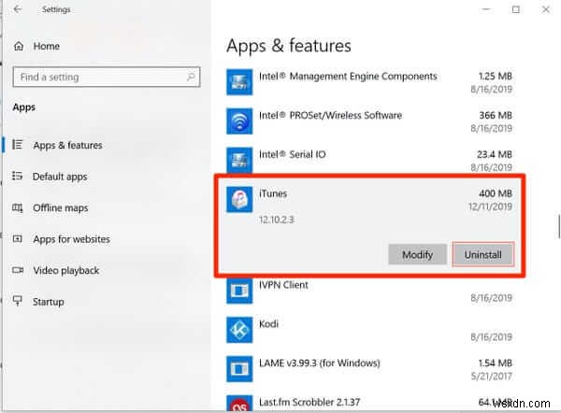Screen dimensions: 561x413
Task: Click the LAME v3.99.3 app icon
Action: click(x=239, y=369)
